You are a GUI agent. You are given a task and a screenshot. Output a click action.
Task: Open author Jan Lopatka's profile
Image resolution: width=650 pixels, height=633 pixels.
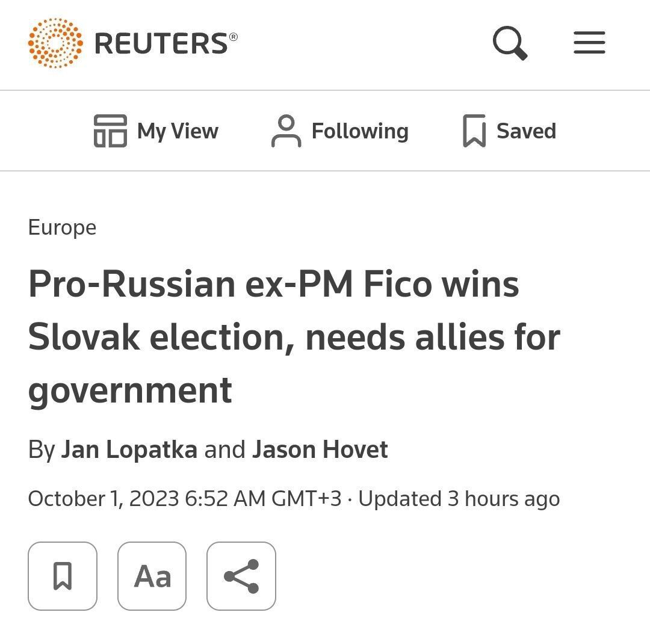[x=129, y=449]
